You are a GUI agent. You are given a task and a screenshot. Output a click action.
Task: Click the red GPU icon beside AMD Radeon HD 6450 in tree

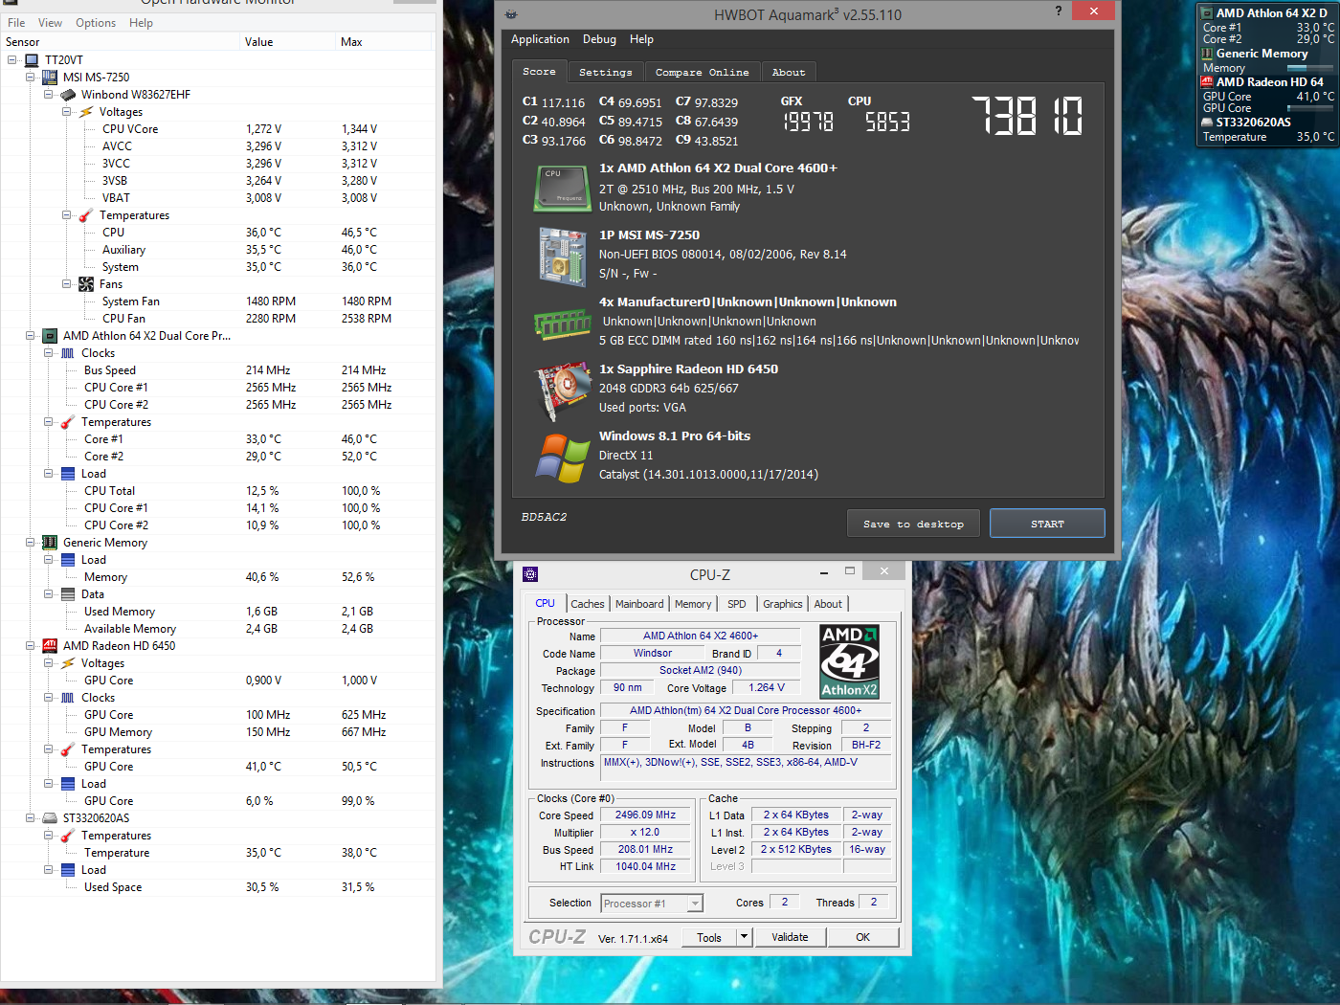[x=50, y=646]
